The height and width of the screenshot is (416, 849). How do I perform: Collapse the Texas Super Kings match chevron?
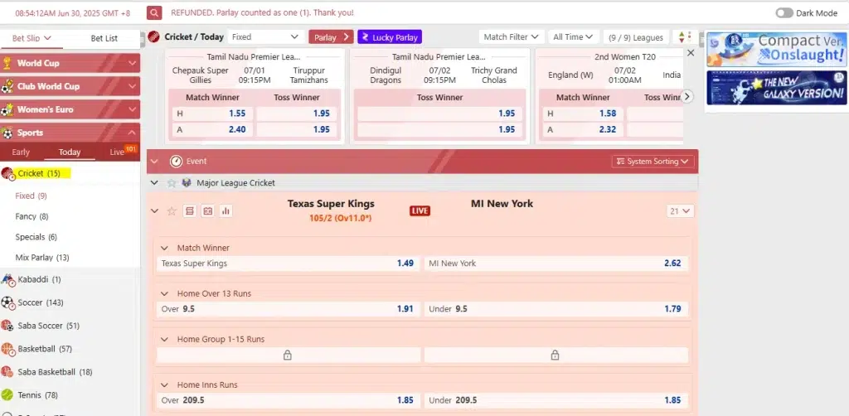[x=154, y=211]
